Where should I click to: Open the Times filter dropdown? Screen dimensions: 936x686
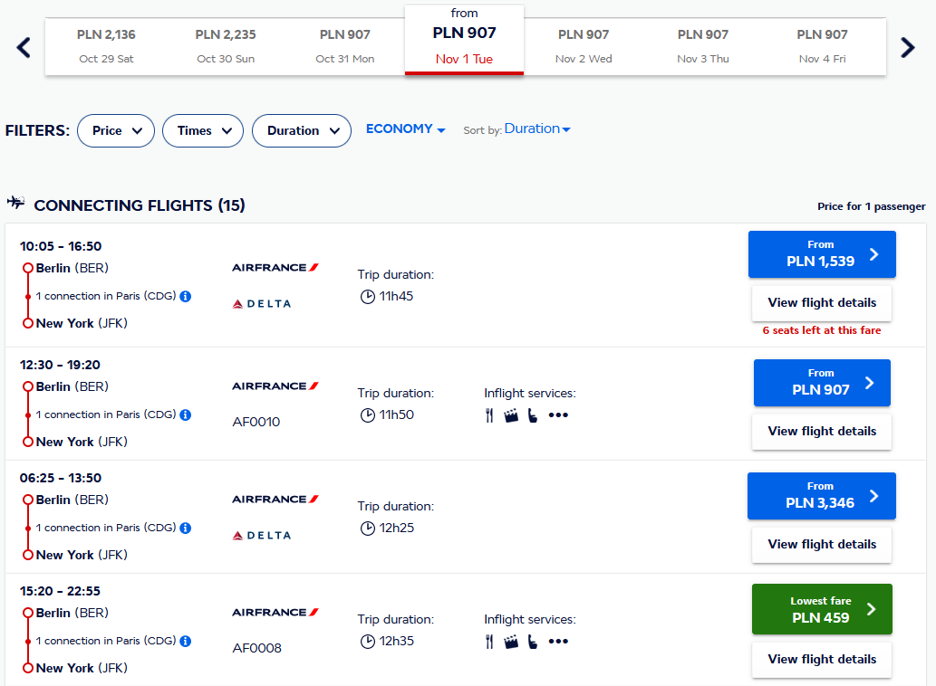[203, 130]
